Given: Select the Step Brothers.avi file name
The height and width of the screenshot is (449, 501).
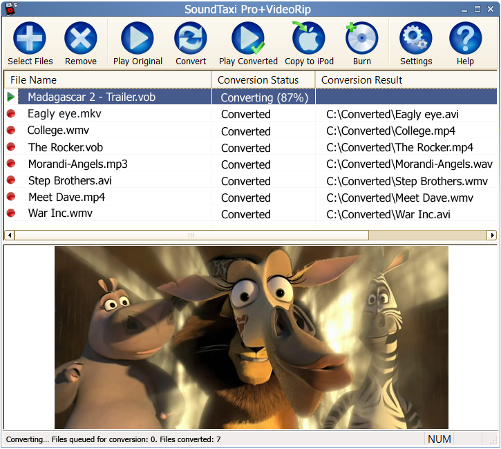Looking at the screenshot, I should [70, 180].
